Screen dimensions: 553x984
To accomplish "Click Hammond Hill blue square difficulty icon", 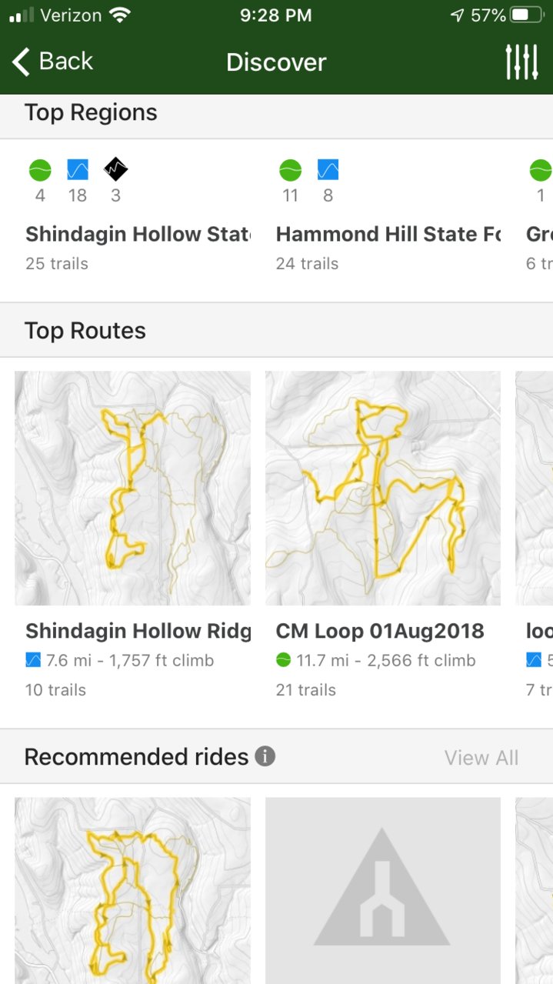I will click(328, 169).
